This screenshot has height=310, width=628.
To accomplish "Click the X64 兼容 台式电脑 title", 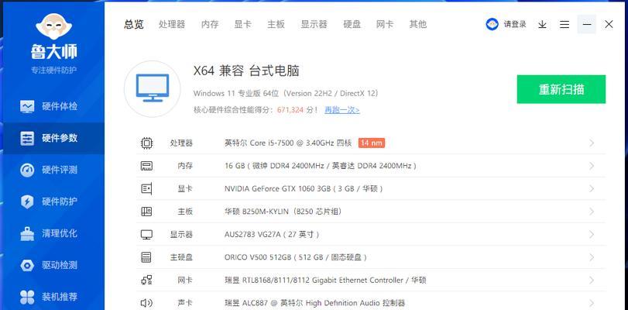I will 246,71.
